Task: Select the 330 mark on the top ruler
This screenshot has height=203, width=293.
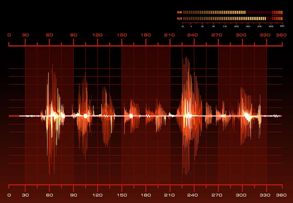Action: tap(265, 35)
